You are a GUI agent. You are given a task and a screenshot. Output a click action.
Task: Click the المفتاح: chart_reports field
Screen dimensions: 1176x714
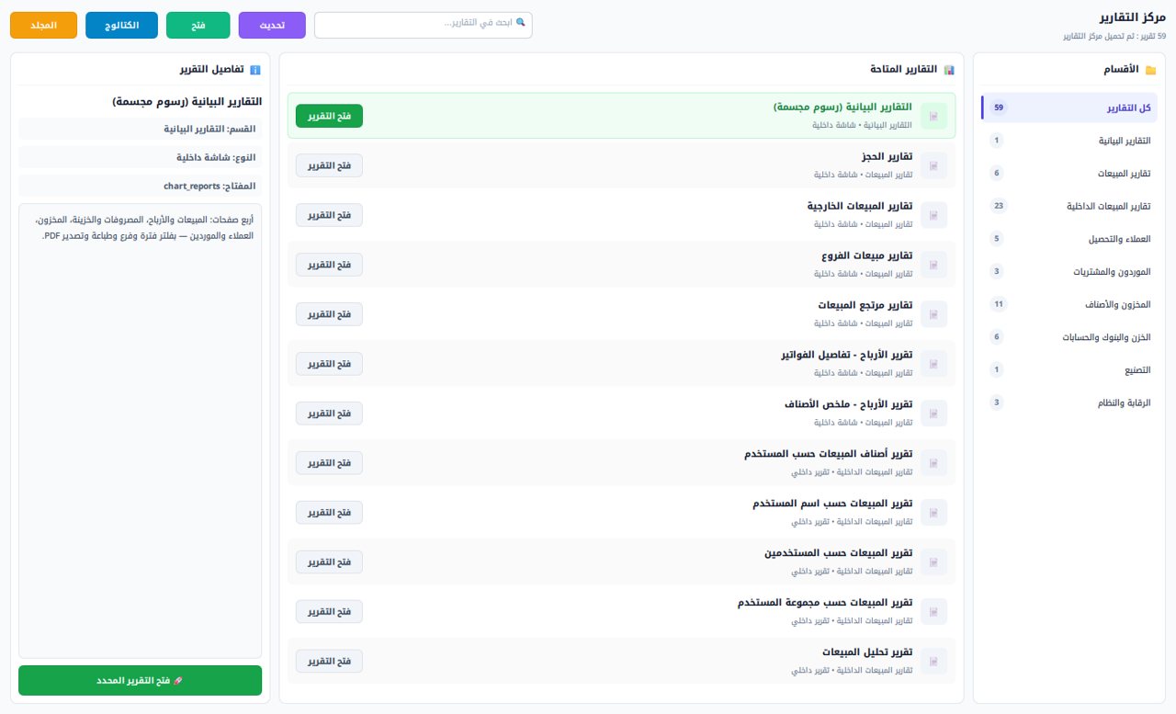(x=140, y=186)
